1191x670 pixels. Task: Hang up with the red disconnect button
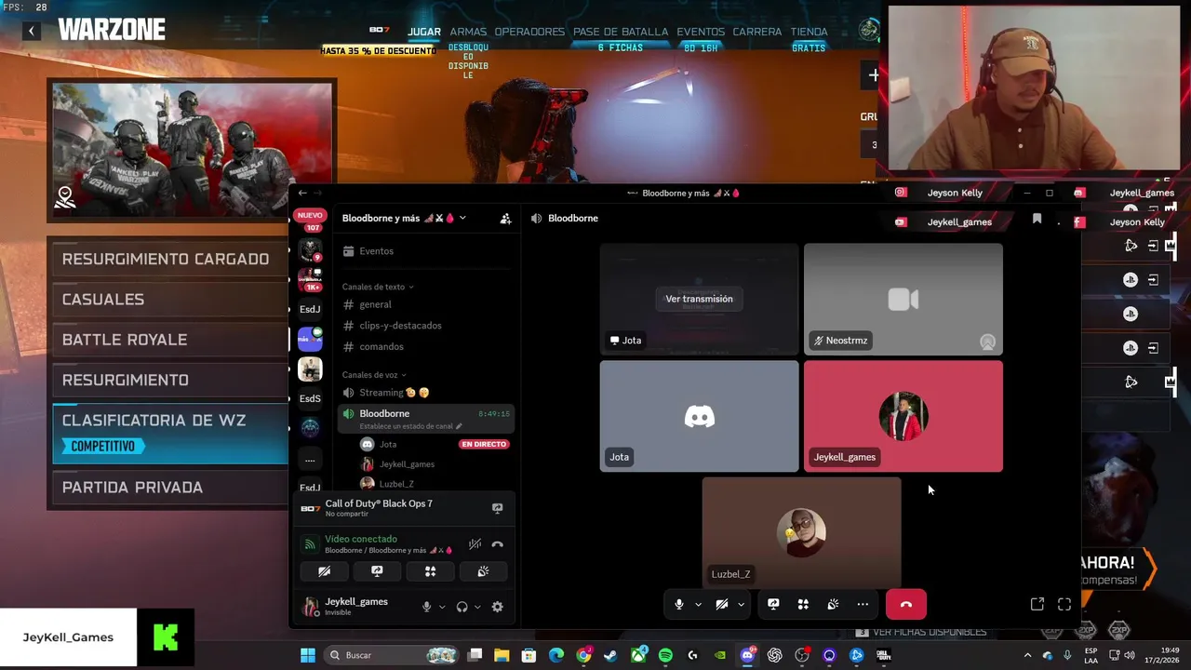[906, 605]
